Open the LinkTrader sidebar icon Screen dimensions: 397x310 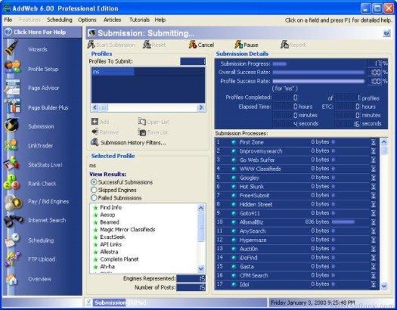(x=11, y=145)
